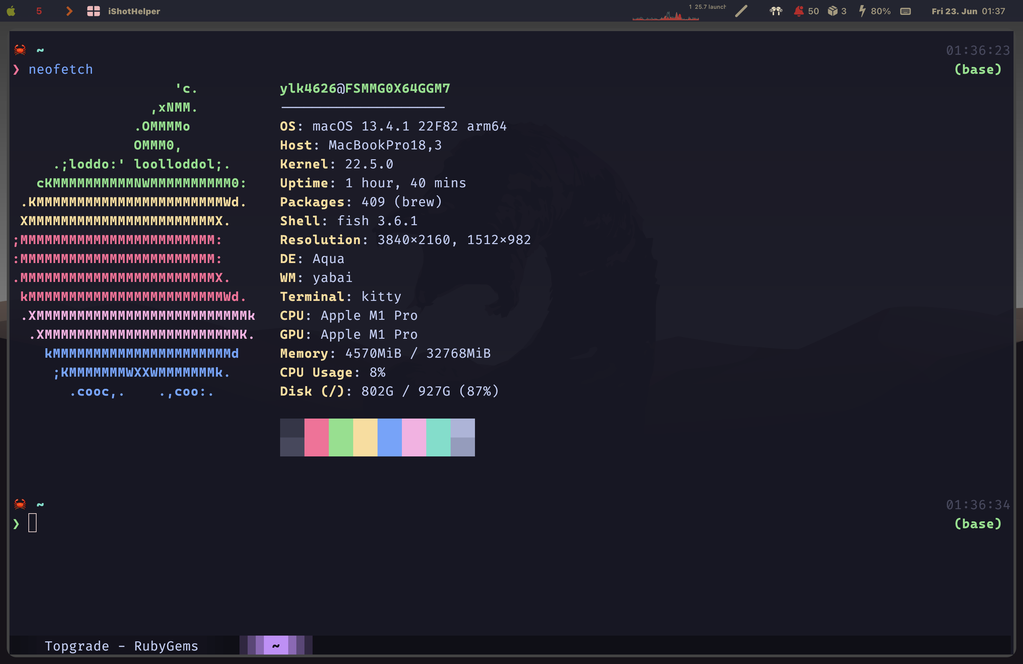The image size is (1023, 664).
Task: Click the menu bar clock 01:37
Action: 993,11
